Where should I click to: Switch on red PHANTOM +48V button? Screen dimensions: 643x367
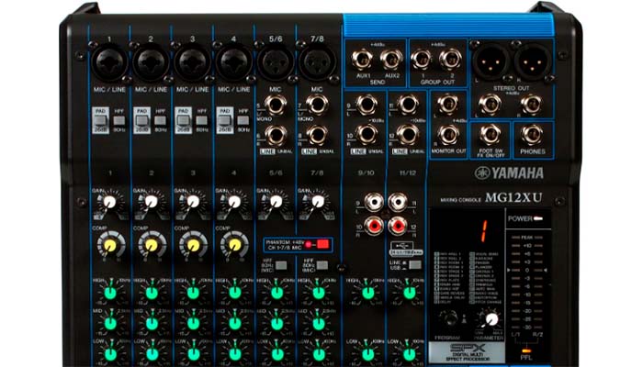(322, 245)
